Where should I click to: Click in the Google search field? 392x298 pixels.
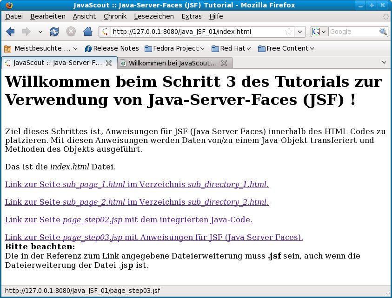(x=353, y=32)
